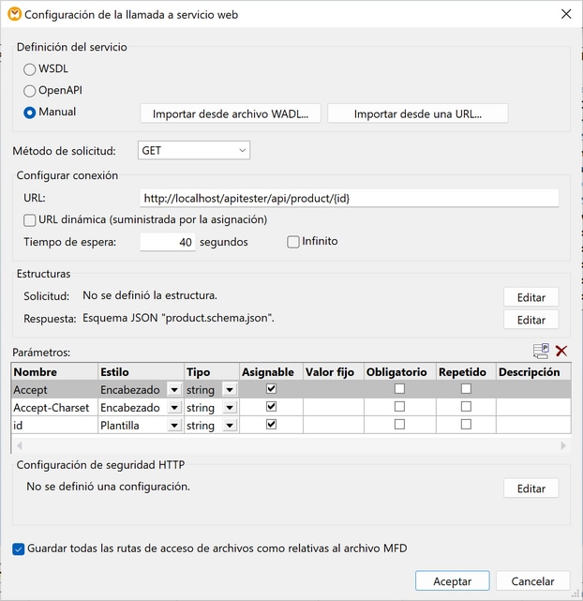583x601 pixels.
Task: Check Repetido for Accept-Charset row
Action: 466,406
